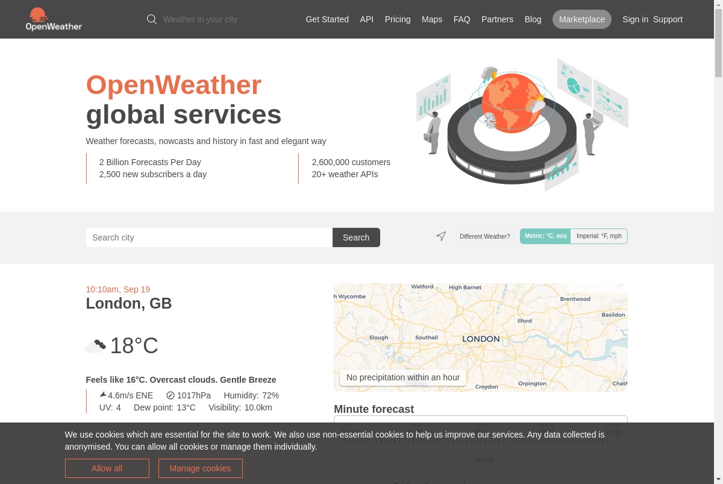Open the Blog link

coord(533,19)
